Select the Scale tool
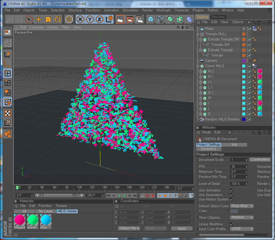This screenshot has width=275, height=240. click(48, 19)
